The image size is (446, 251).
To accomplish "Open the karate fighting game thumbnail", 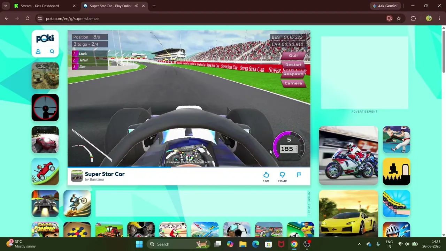I will pos(397,140).
